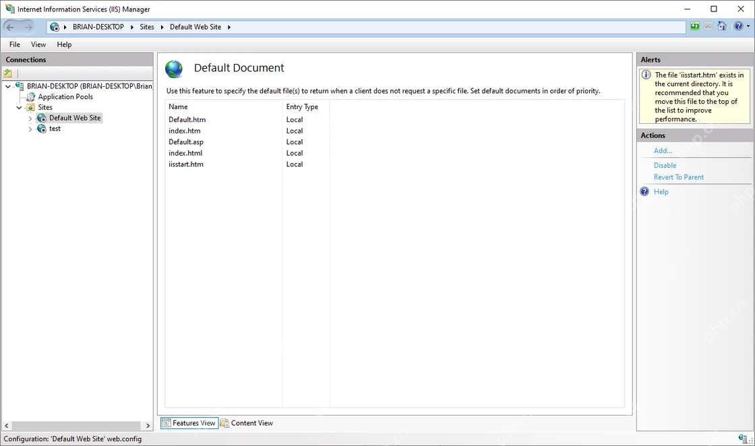The width and height of the screenshot is (755, 446).
Task: Collapse the Sites tree node
Action: 20,108
